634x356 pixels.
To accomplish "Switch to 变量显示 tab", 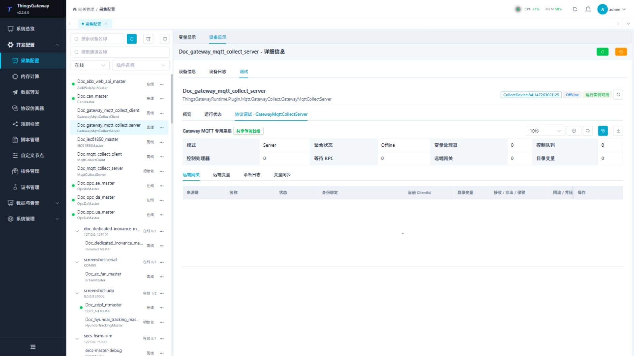I will [187, 37].
